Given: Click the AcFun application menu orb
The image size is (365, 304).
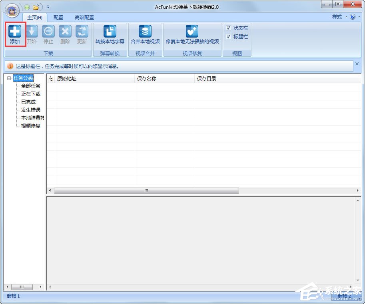Looking at the screenshot, I should pos(12,11).
